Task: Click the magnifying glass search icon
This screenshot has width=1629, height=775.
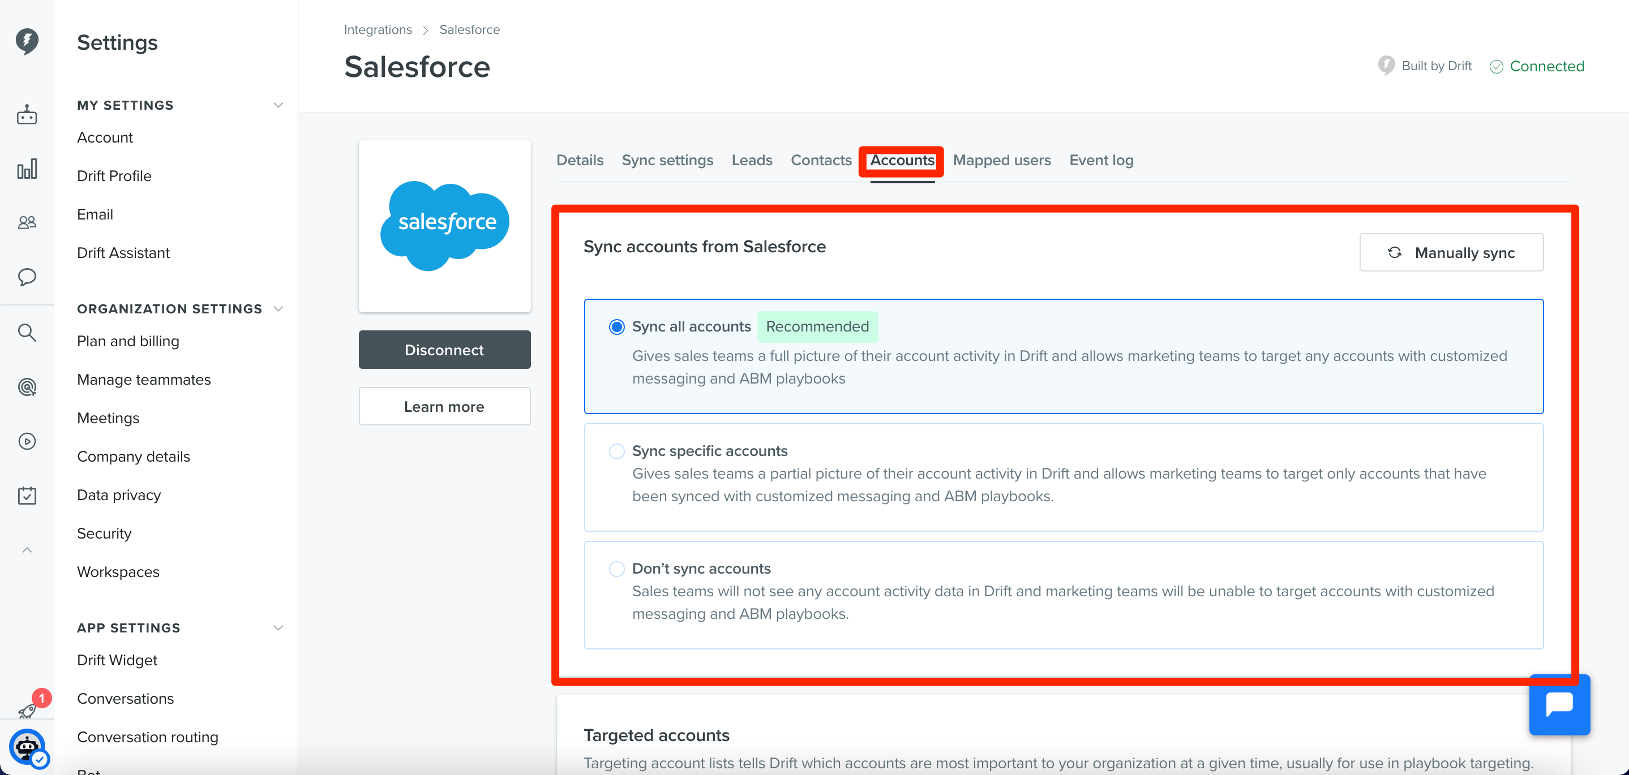Action: pyautogui.click(x=27, y=332)
